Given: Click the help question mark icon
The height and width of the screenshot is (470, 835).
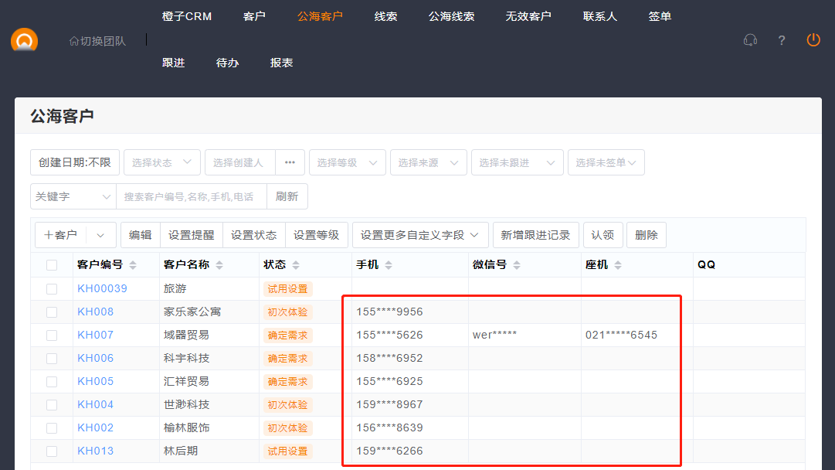Looking at the screenshot, I should pyautogui.click(x=782, y=40).
